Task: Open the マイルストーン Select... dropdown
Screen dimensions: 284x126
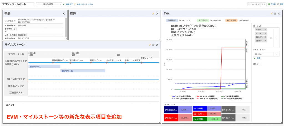Action: tap(266, 54)
